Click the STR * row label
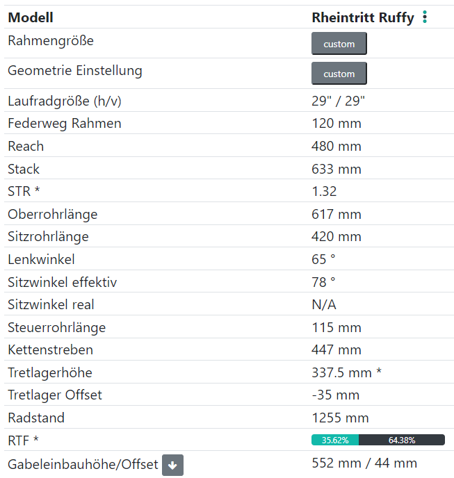Viewport: 454px width, 478px height. pos(24,192)
